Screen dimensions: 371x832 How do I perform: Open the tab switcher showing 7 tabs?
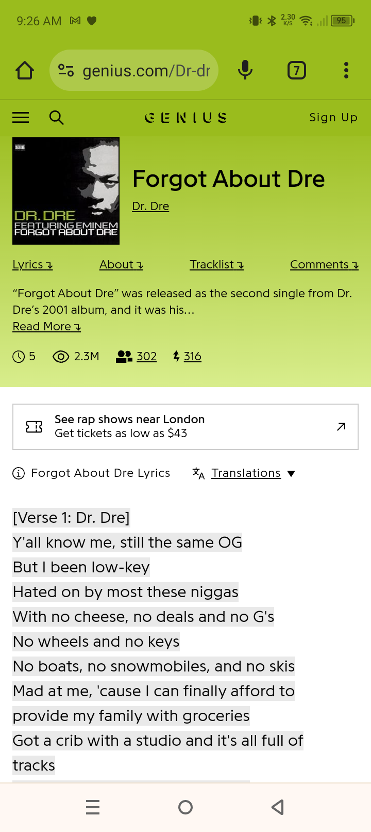(x=296, y=70)
